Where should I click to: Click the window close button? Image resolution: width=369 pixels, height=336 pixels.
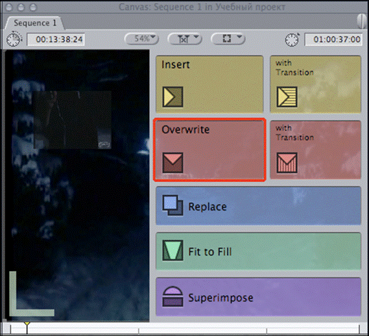tap(10, 7)
